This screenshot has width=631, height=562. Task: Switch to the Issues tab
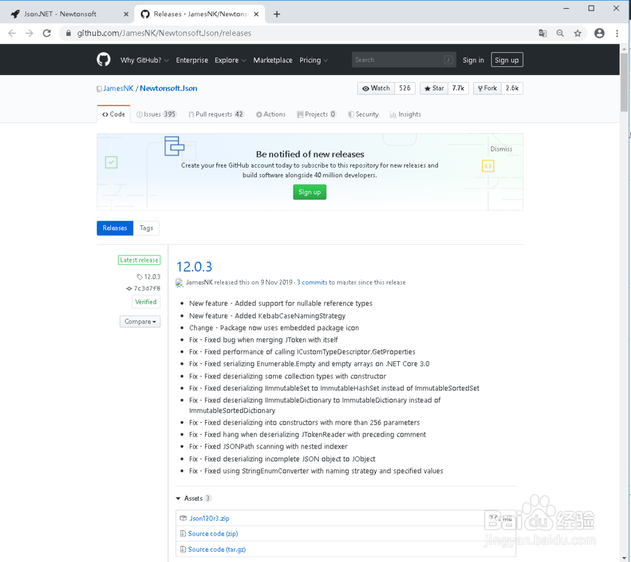coord(156,114)
